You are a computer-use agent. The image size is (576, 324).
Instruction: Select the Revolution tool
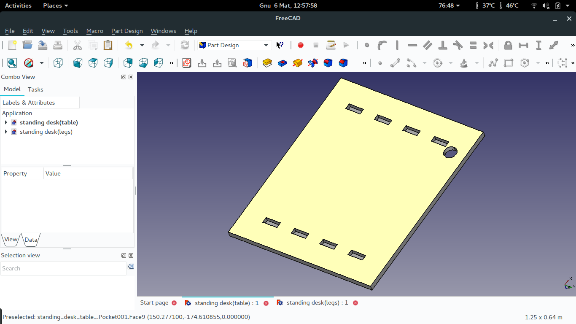[x=297, y=62]
